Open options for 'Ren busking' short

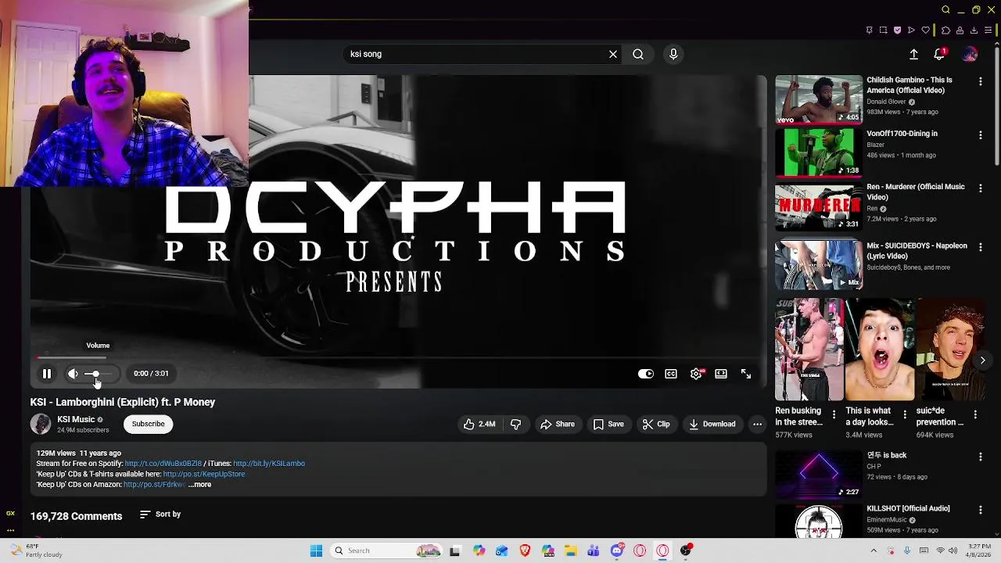[834, 414]
